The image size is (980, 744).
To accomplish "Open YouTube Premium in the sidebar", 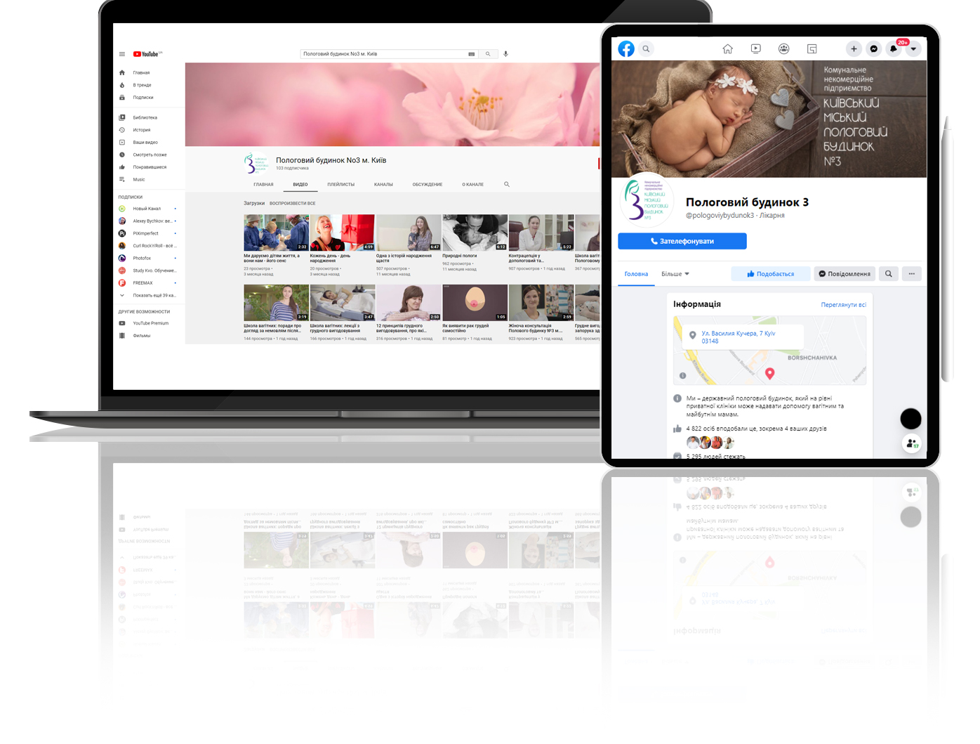I will 150,323.
